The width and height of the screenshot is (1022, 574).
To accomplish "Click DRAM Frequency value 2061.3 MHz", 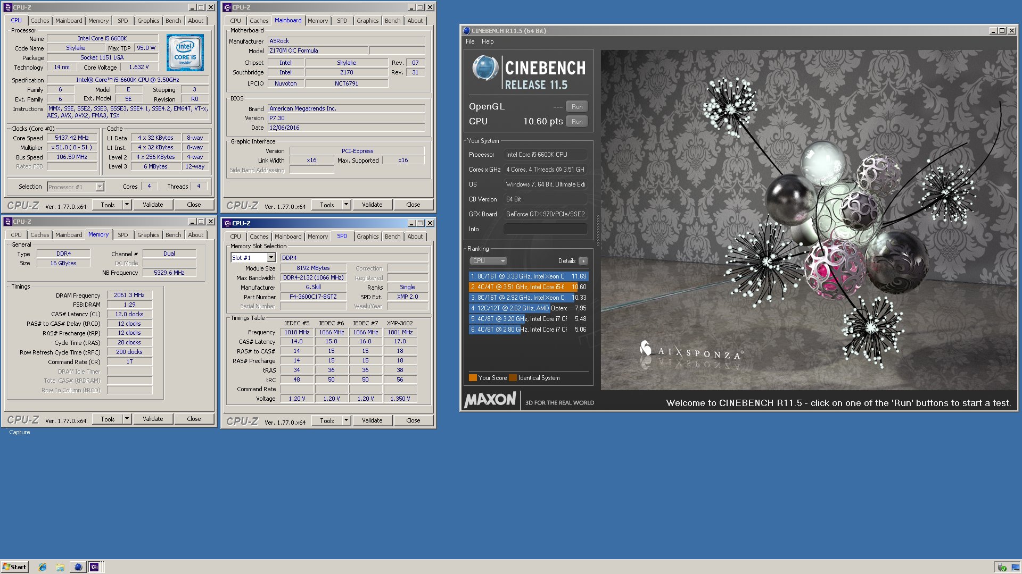I will [129, 296].
